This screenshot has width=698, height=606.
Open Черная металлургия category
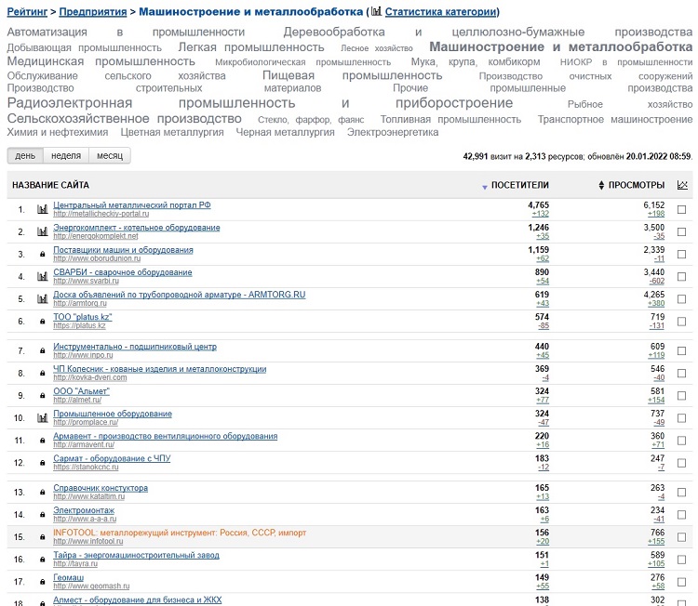click(285, 133)
